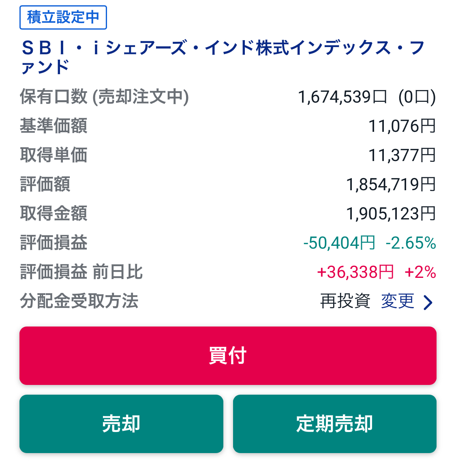Select the 1,674,539口 holdings value
This screenshot has height=462, width=456.
pyautogui.click(x=342, y=97)
